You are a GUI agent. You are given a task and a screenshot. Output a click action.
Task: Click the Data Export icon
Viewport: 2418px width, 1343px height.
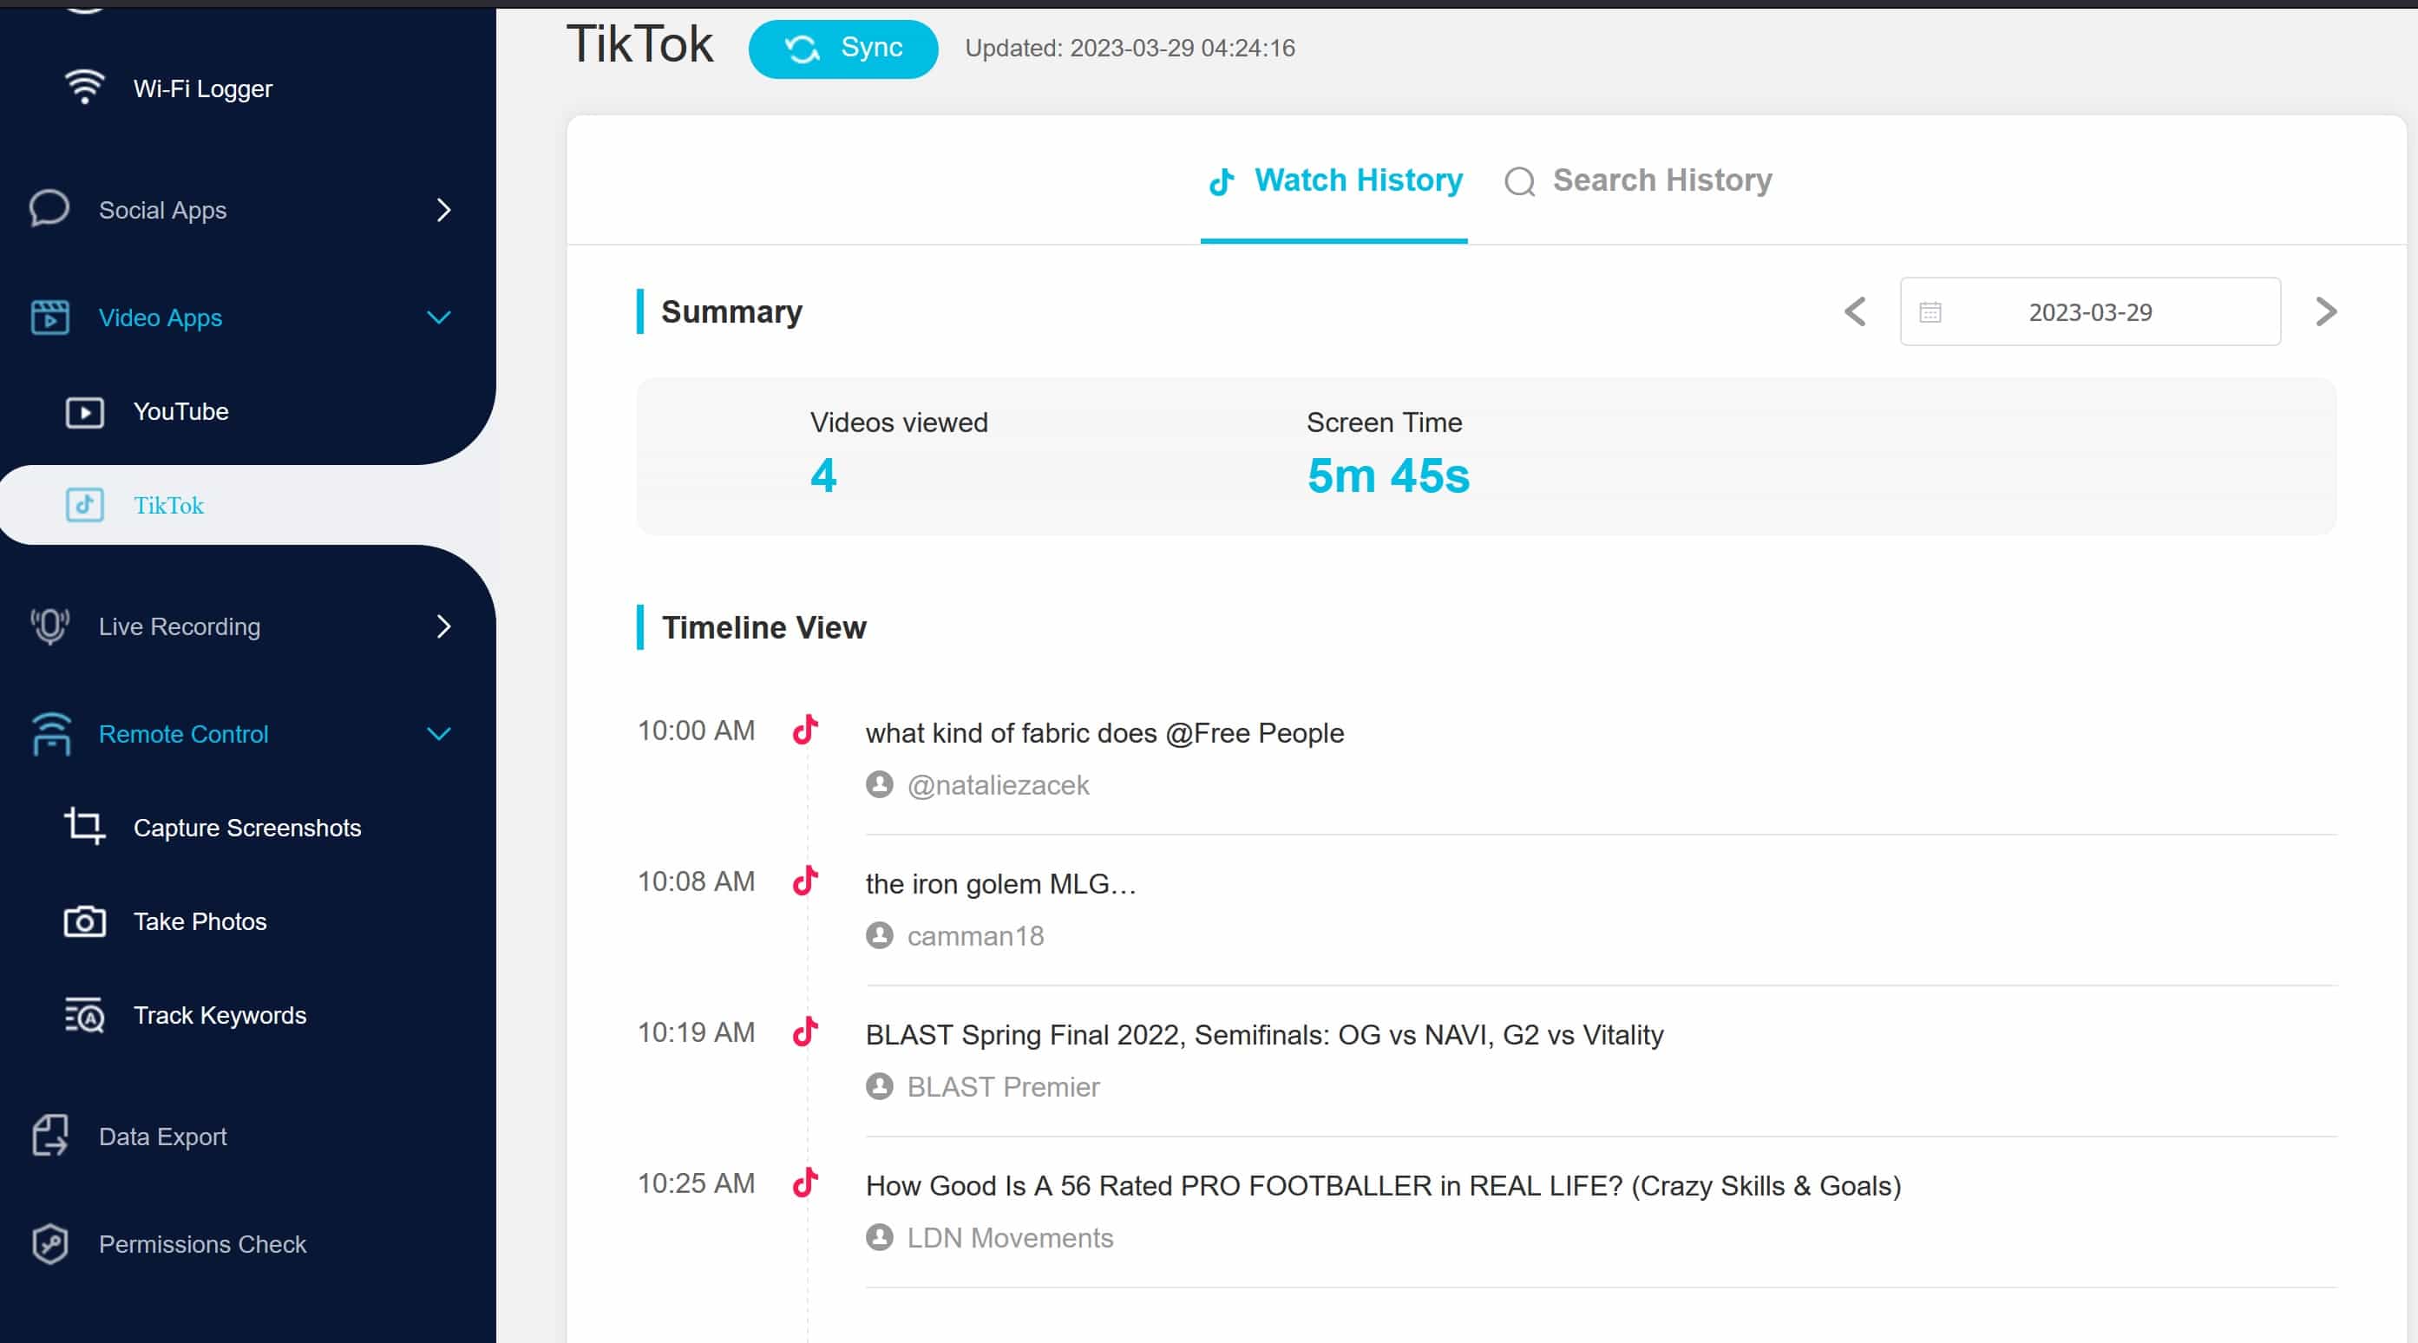pos(49,1136)
